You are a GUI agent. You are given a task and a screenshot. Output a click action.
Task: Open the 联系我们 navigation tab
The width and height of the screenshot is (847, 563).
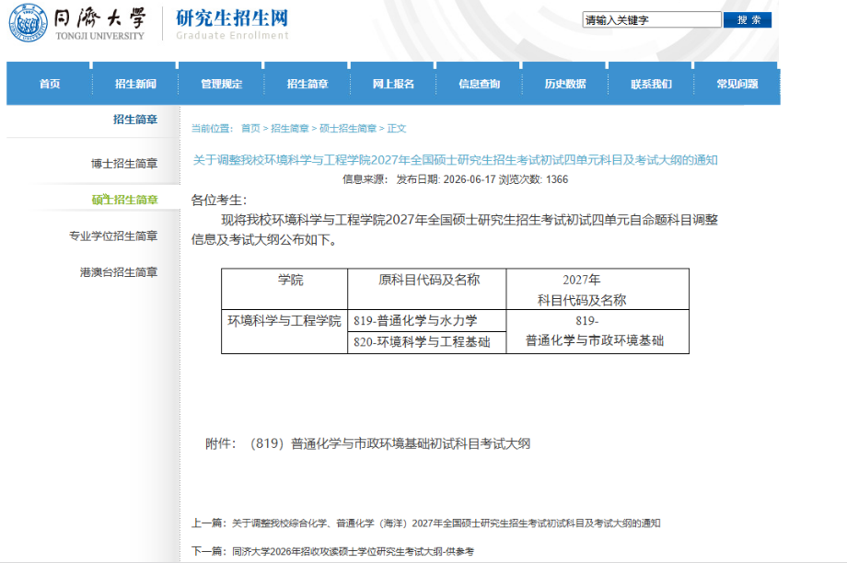pyautogui.click(x=651, y=84)
